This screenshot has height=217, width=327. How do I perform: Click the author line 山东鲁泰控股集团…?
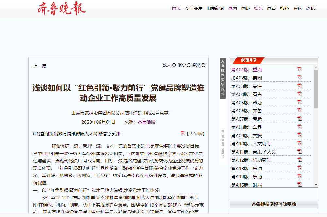coord(120,113)
